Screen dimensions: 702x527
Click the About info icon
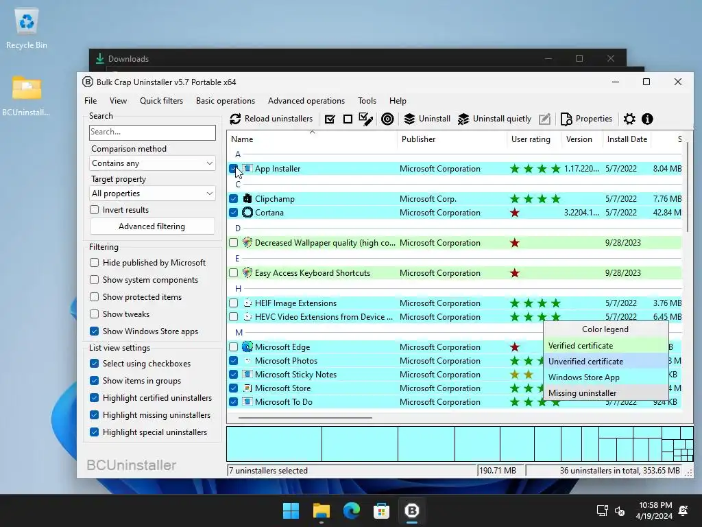coord(647,119)
